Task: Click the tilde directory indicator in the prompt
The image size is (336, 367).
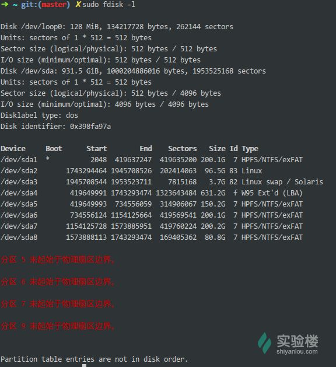Action: point(15,5)
